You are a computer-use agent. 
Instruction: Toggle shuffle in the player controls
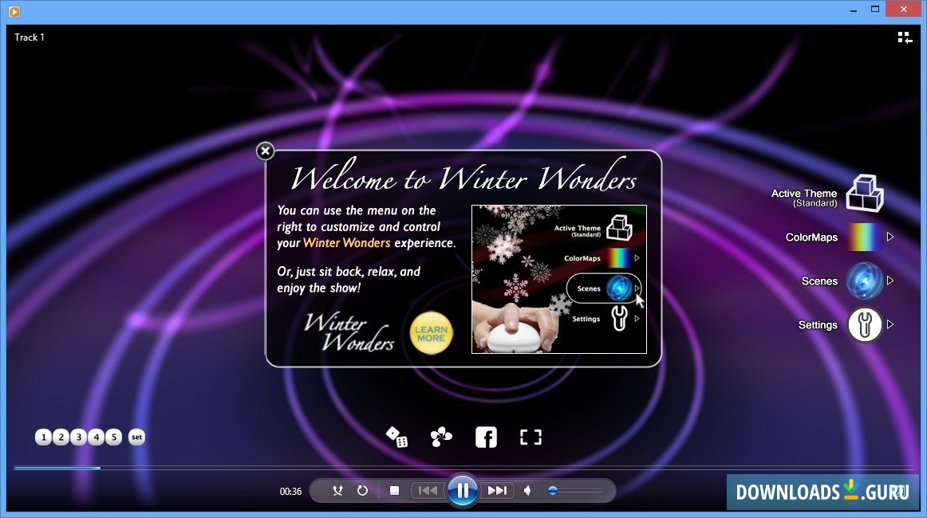point(337,491)
